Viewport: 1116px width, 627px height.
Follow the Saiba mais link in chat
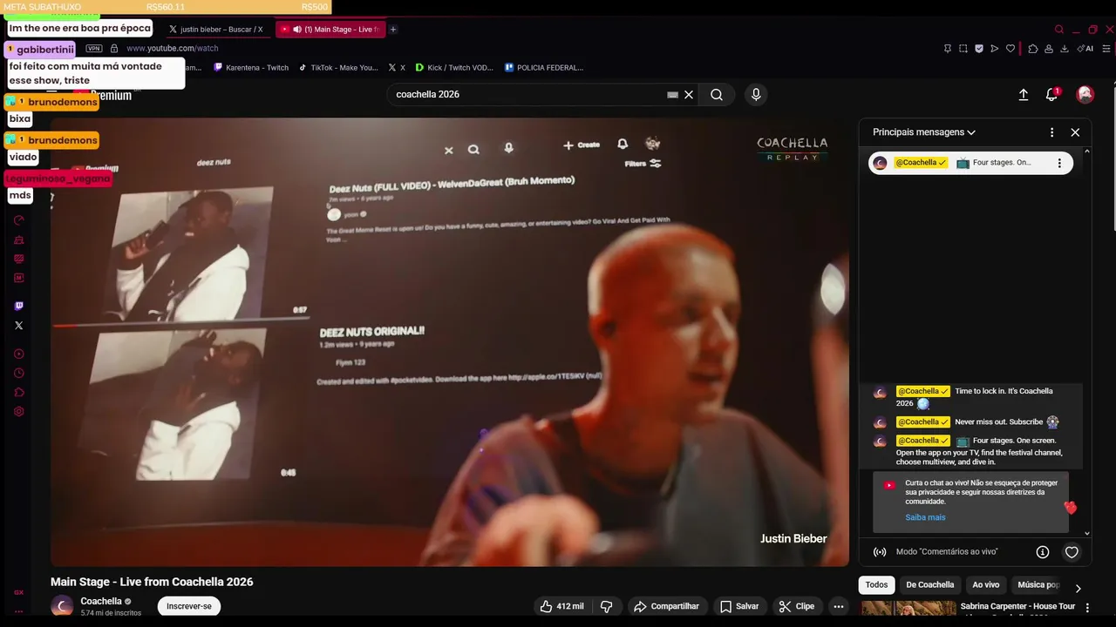[x=925, y=517]
